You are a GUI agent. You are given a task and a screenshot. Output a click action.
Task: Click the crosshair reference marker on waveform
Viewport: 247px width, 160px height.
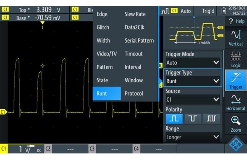pos(42,66)
